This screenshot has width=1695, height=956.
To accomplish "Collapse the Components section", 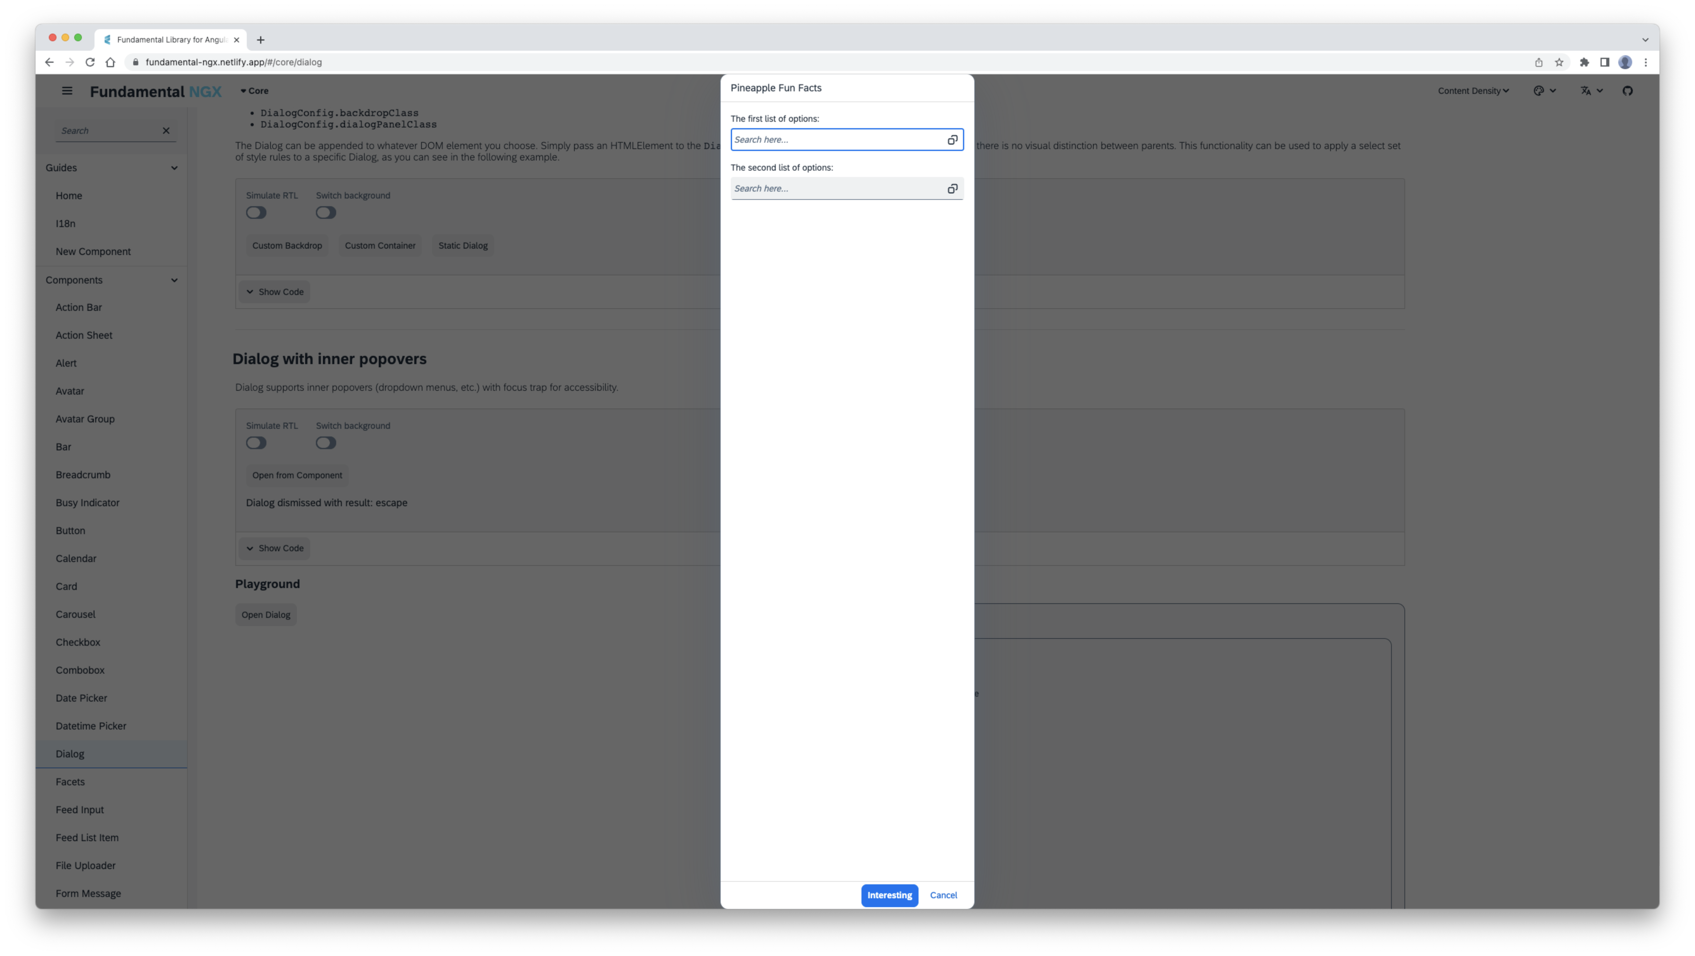I will click(x=174, y=280).
